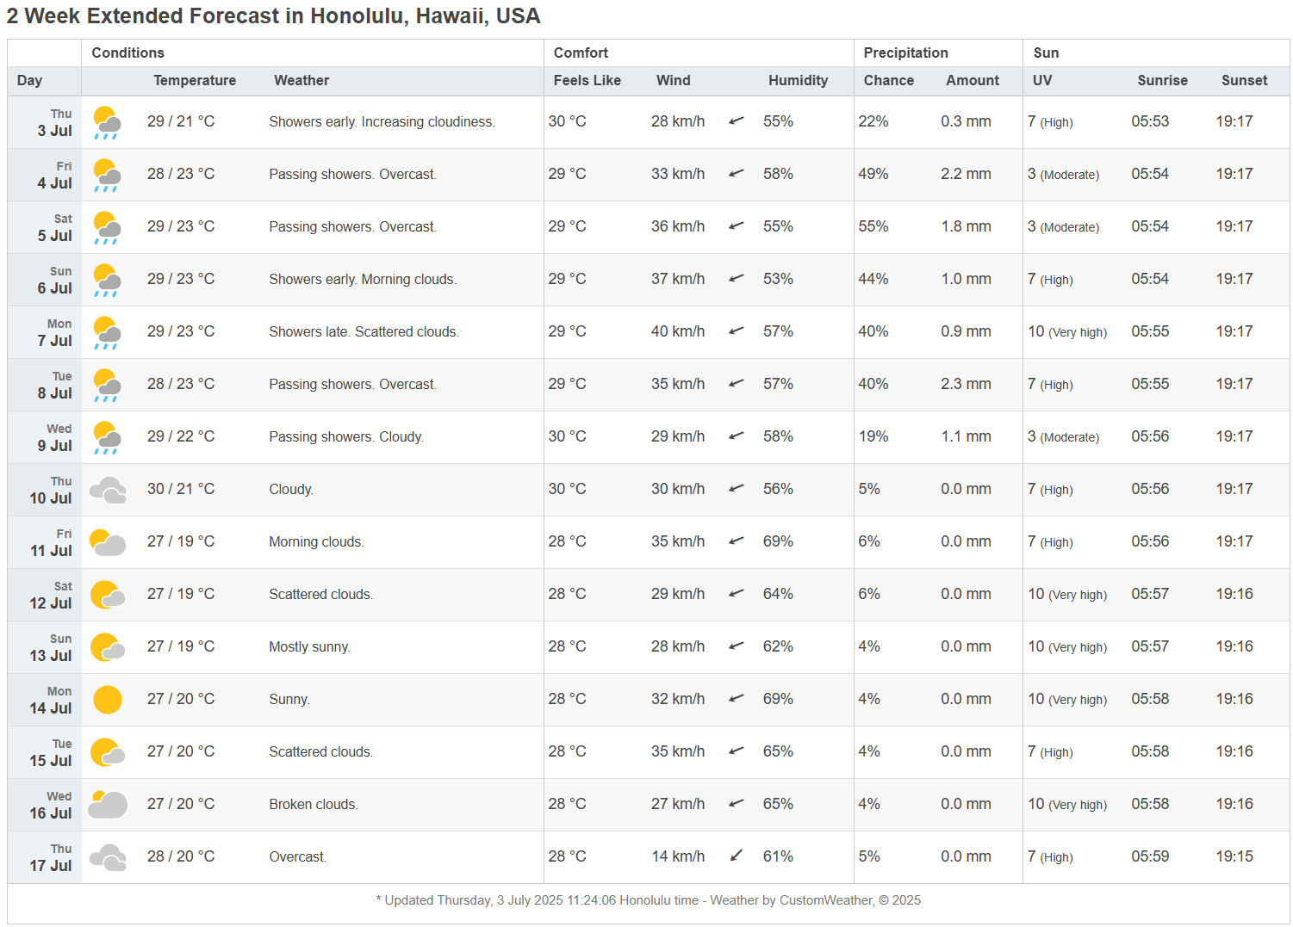Click the Temperature column header
Screen dimensions: 1293x927
click(x=195, y=81)
